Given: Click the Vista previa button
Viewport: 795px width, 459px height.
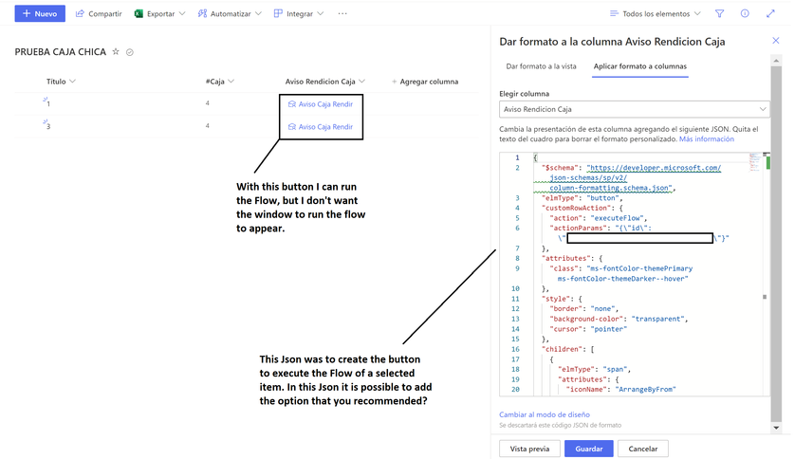Looking at the screenshot, I should tap(529, 449).
